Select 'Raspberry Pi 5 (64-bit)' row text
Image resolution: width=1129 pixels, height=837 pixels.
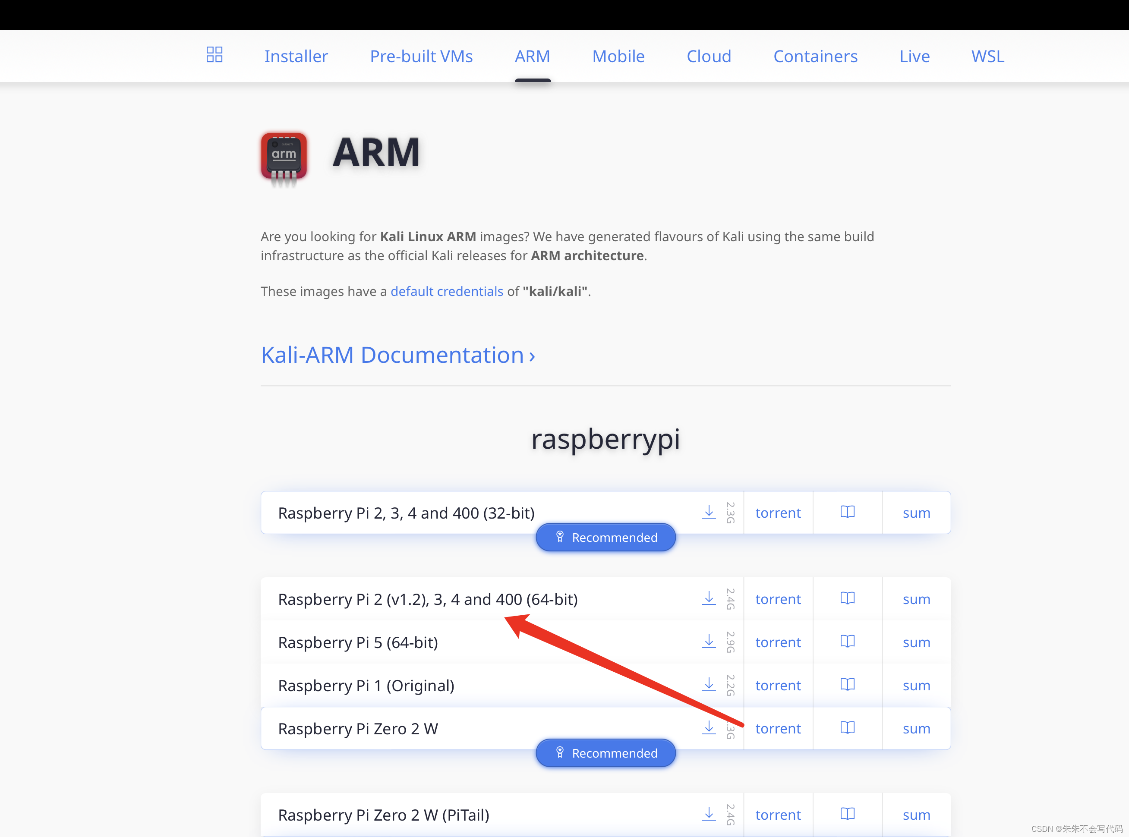[358, 642]
